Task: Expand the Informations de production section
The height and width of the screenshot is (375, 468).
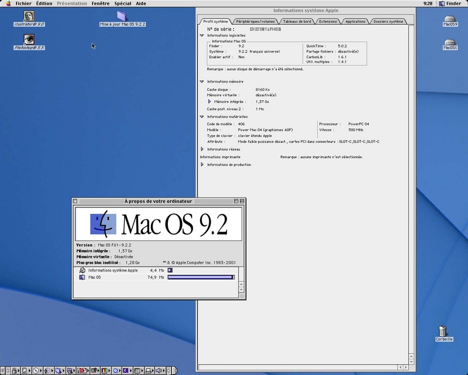Action: [x=202, y=165]
